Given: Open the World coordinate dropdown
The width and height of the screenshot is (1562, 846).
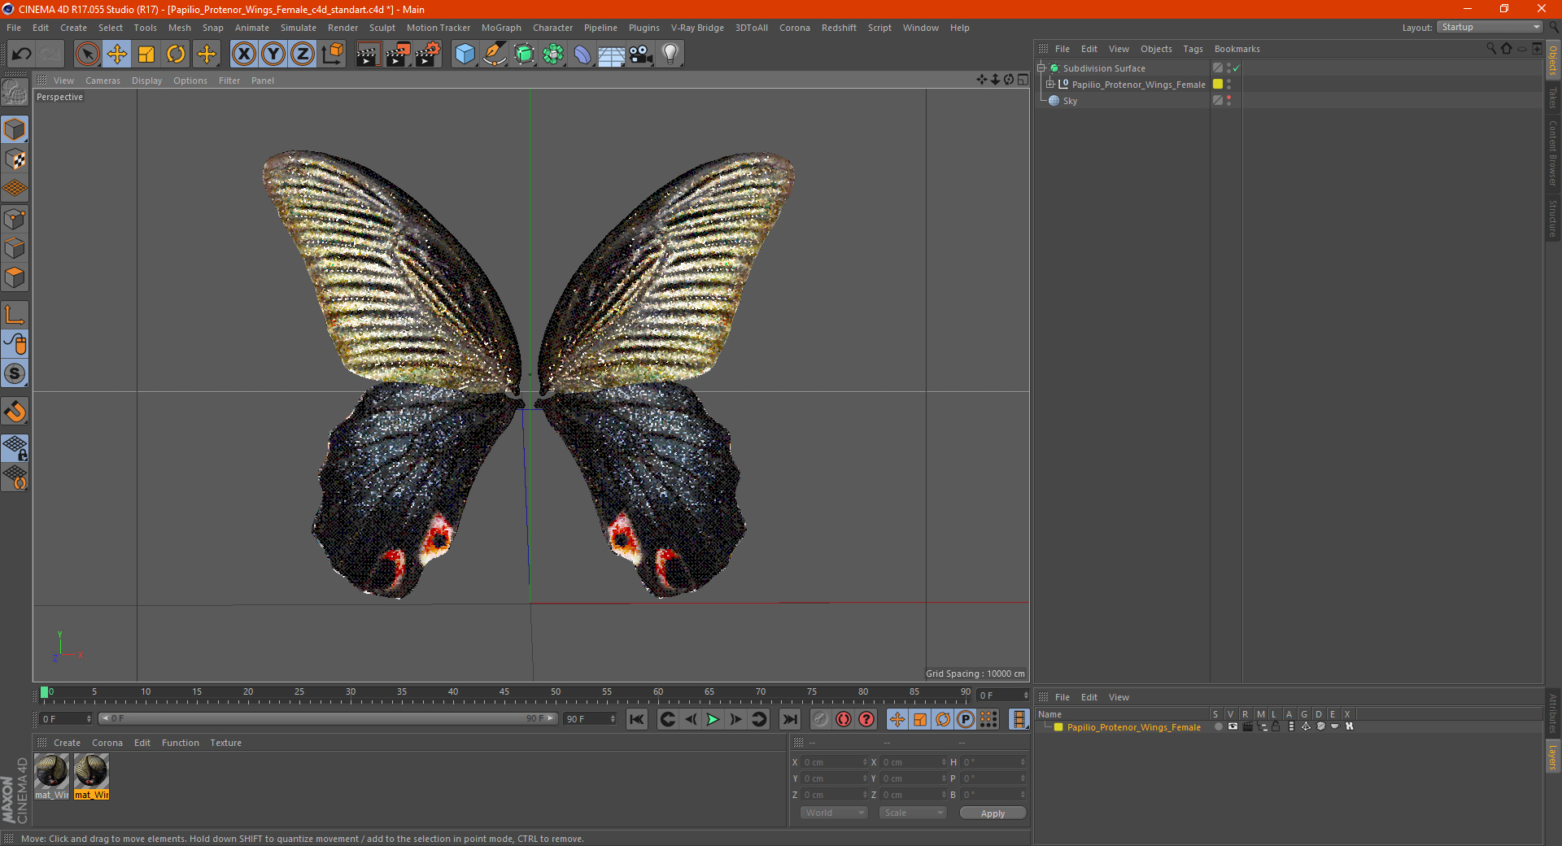Looking at the screenshot, I should (834, 813).
